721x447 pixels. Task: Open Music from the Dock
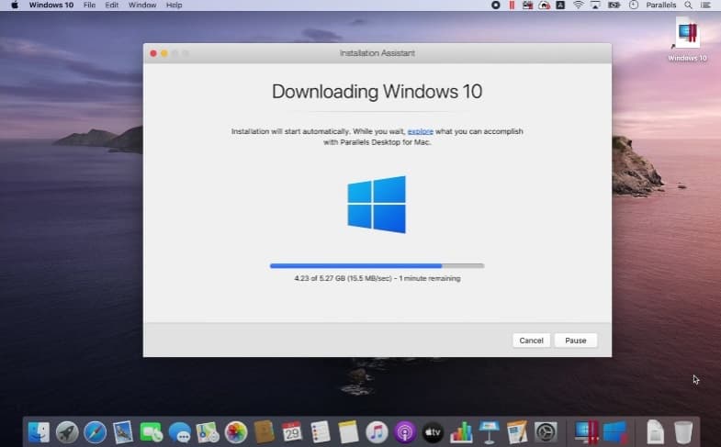coord(377,432)
